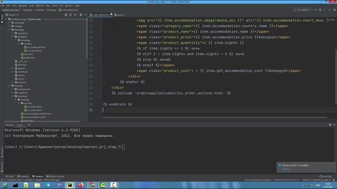337x189 pixels.
Task: Select inc_basket_list.html in project tree
Action: click(35, 47)
